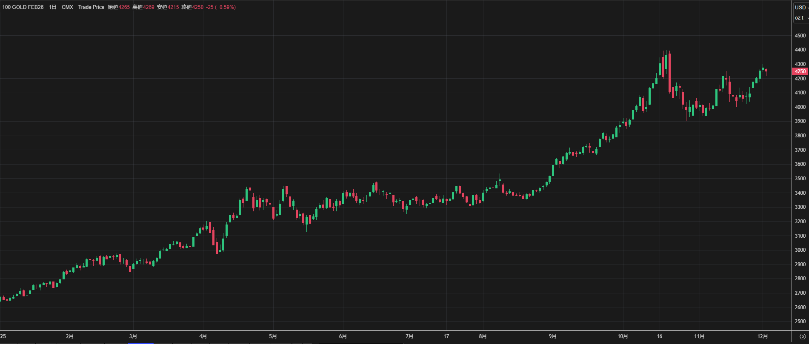Screen dimensions: 809x344
Task: Click the 4月 marker on time axis
Action: 203,336
